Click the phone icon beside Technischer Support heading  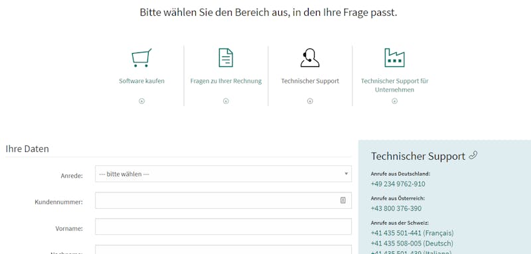click(473, 156)
